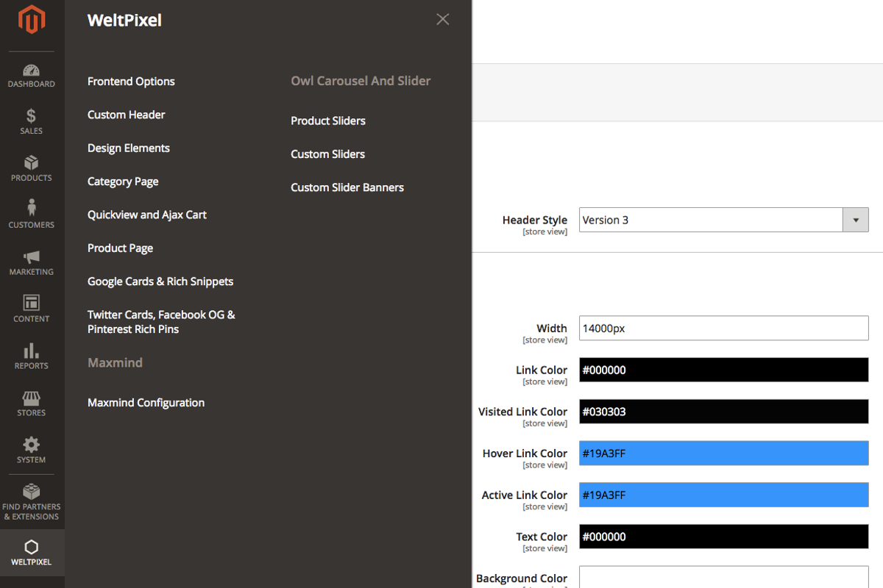Click the WeltPixel flyout title

124,21
